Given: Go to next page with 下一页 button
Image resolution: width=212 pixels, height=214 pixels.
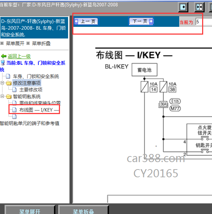Looking at the screenshot, I should point(141,21).
